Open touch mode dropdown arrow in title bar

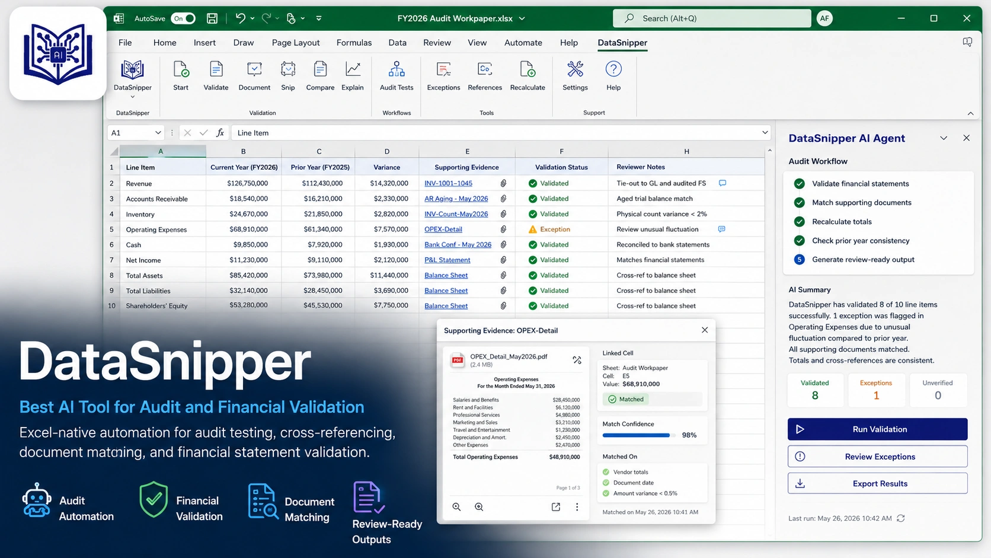pyautogui.click(x=303, y=18)
